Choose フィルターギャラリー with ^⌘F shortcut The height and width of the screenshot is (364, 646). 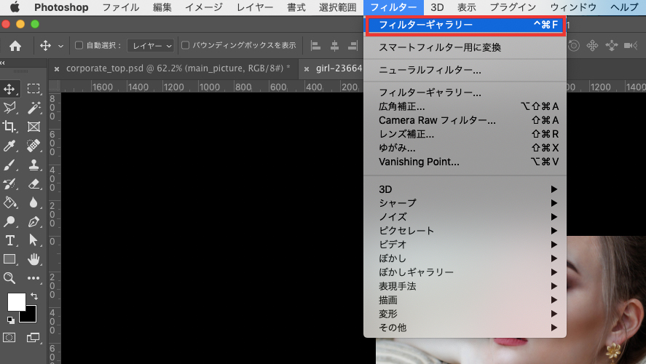tap(465, 25)
